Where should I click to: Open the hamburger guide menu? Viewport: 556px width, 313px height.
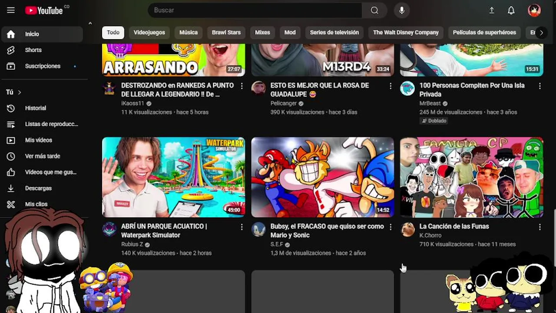pos(11,10)
